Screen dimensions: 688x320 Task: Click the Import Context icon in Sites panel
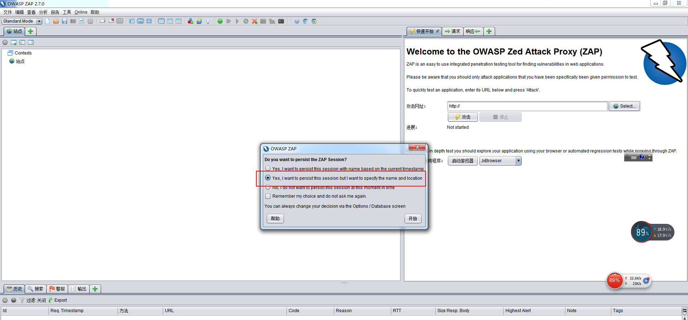(x=22, y=42)
